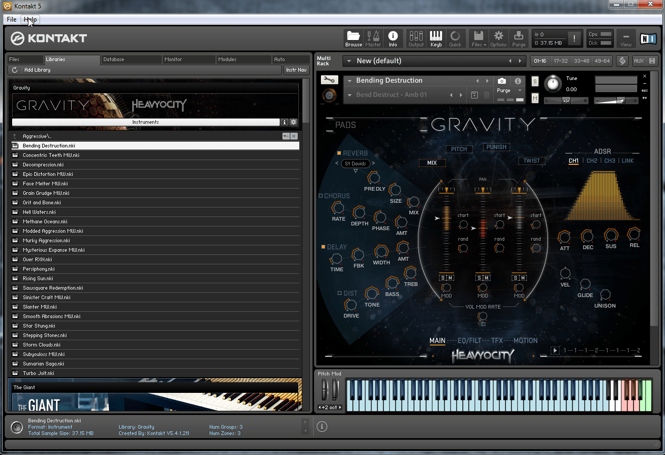Select next reverb impulse arrow
This screenshot has height=455, width=665.
374,164
